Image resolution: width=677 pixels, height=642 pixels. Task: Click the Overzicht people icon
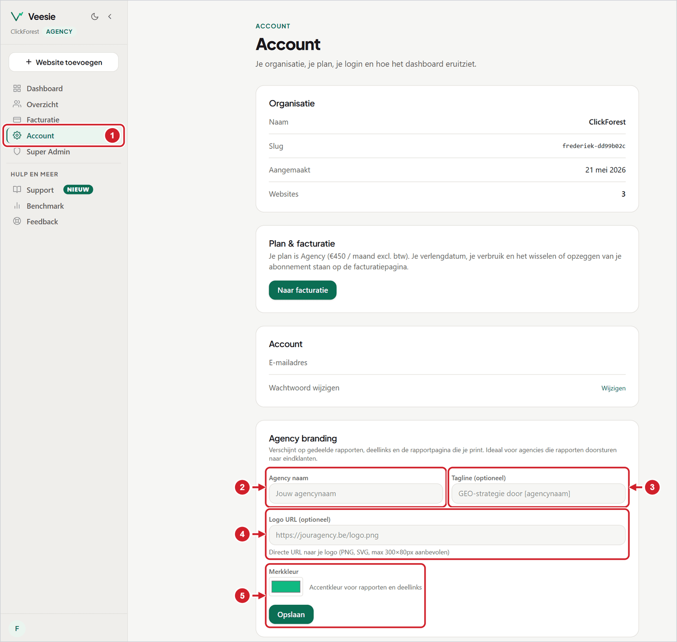(17, 104)
